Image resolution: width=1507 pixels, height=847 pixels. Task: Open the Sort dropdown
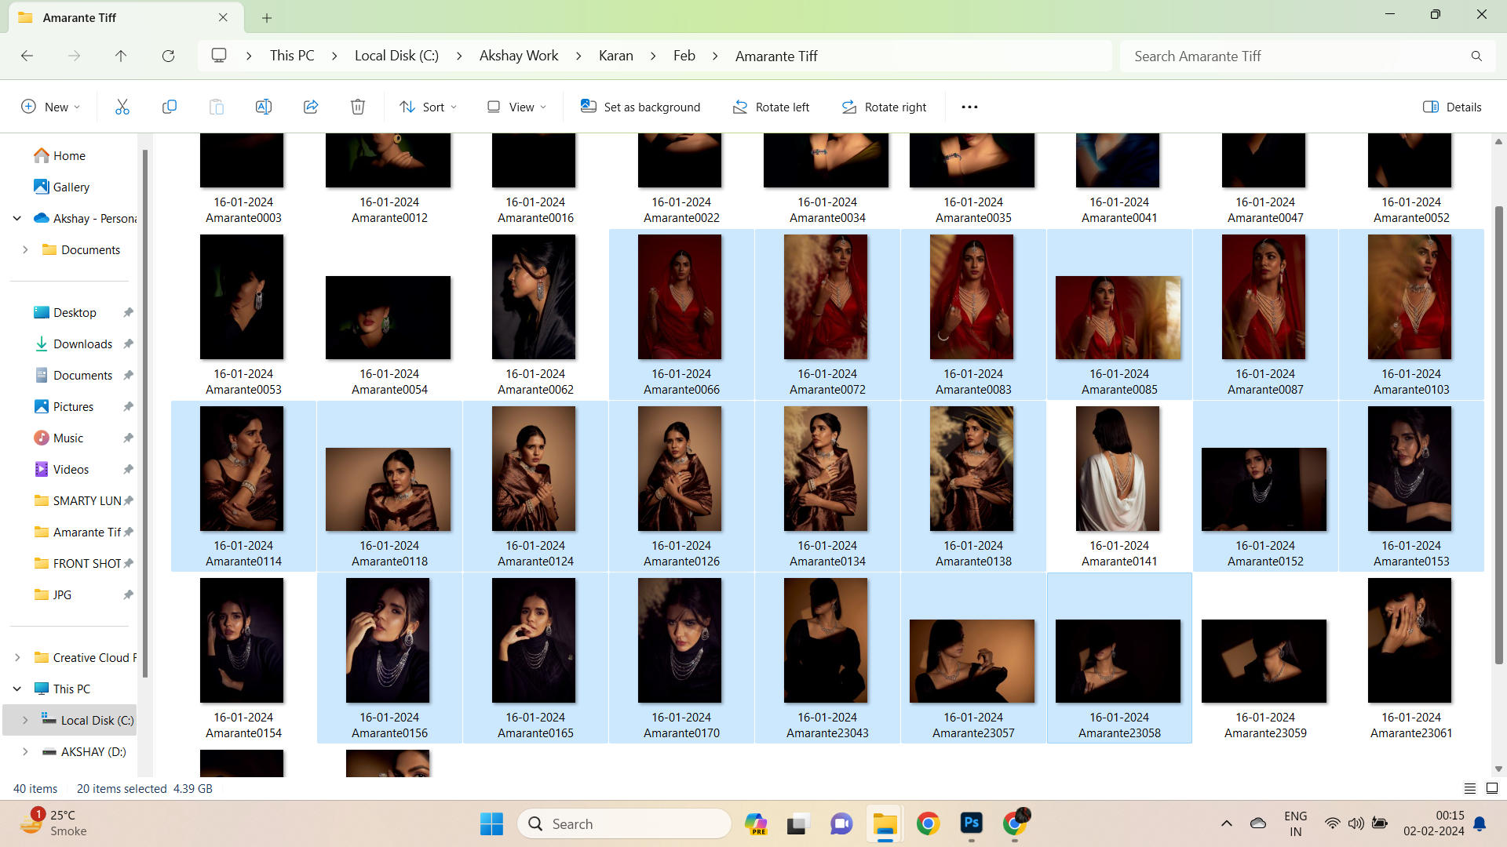click(x=428, y=107)
